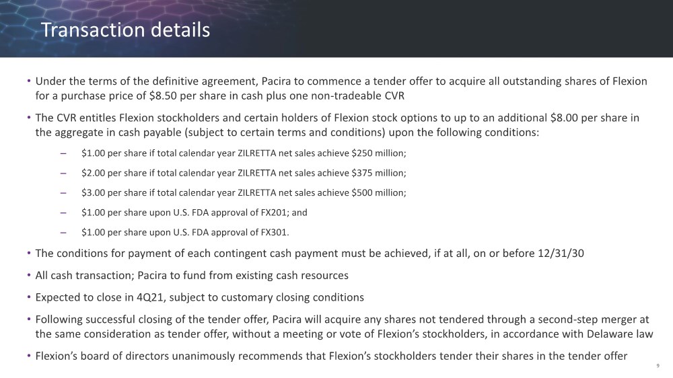Select the "$375 million" net sales line
Viewport: 673px width, 378px height.
(x=244, y=173)
